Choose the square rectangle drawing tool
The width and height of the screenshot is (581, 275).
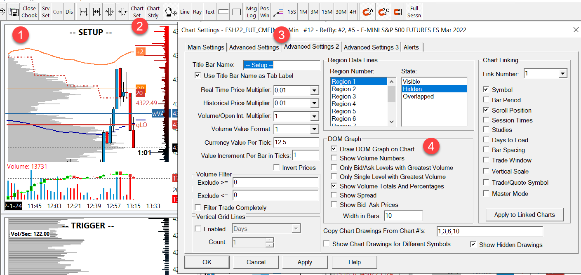pyautogui.click(x=237, y=12)
